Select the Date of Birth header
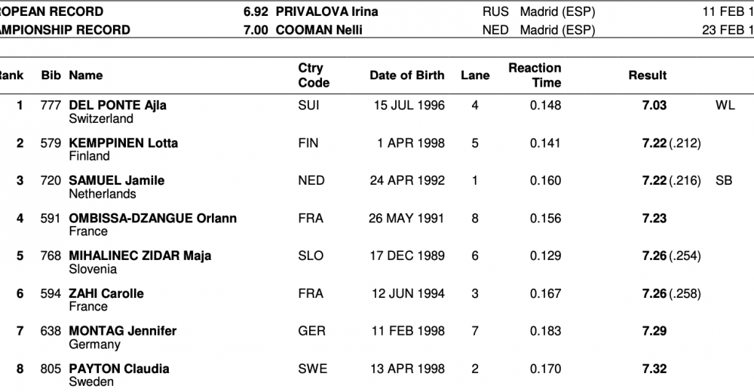Screen dimensions: 754x392 407,75
